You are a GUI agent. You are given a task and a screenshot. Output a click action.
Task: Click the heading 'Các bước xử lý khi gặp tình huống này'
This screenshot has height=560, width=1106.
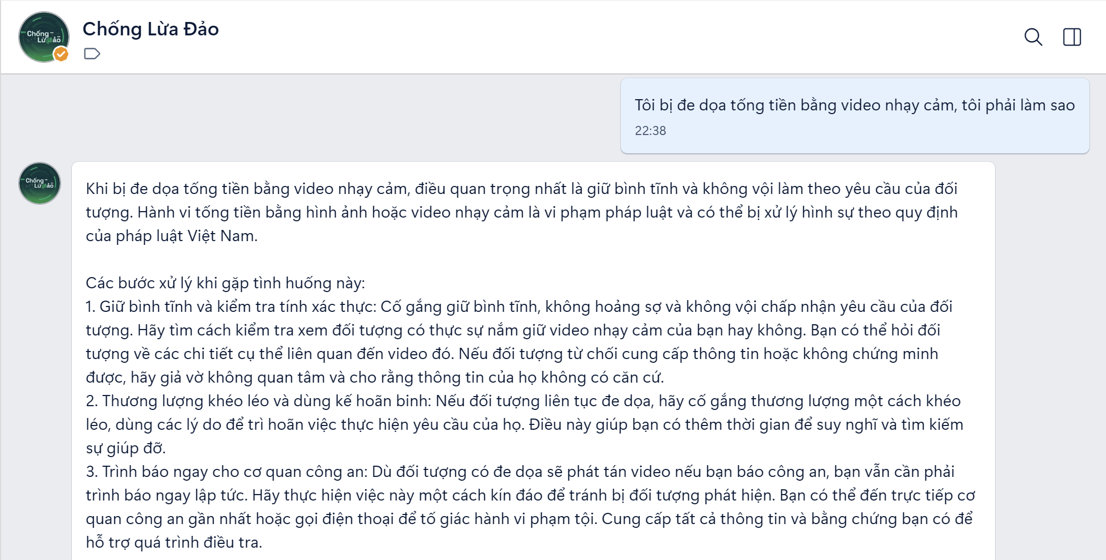[225, 282]
